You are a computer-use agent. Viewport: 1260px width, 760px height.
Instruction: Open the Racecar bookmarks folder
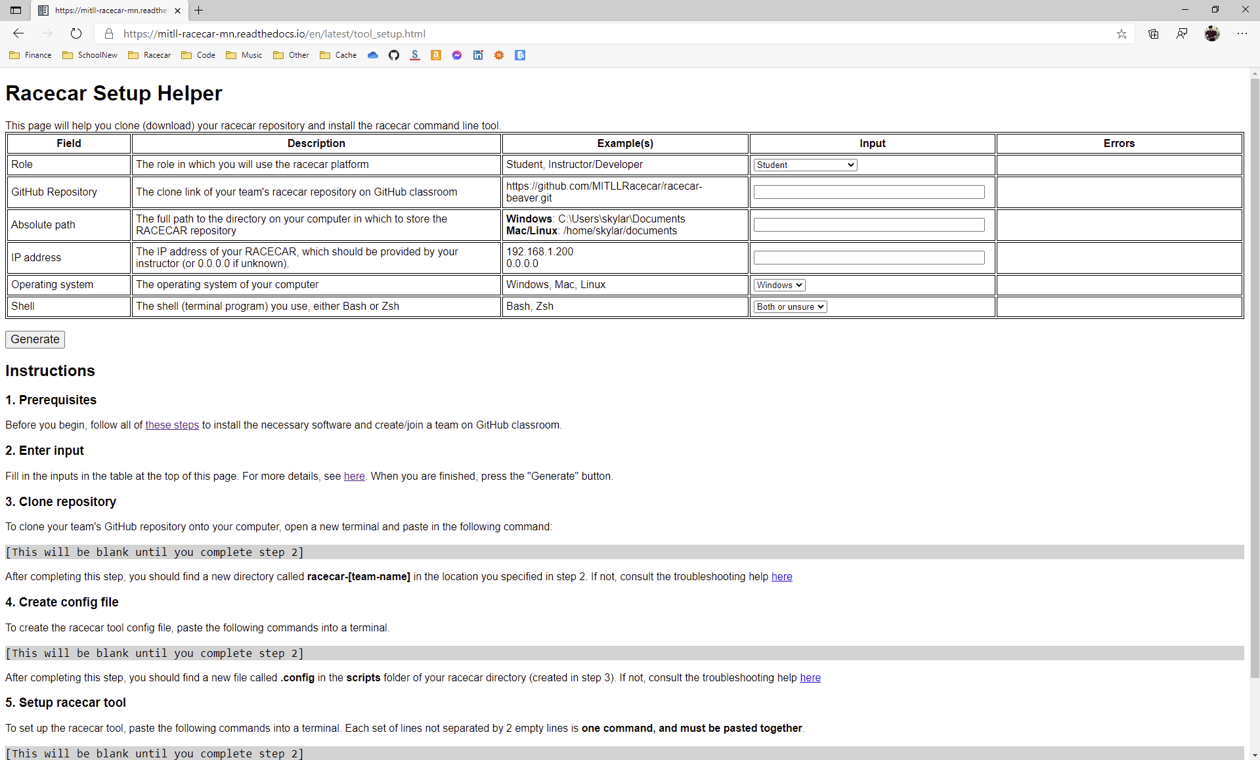tap(150, 55)
